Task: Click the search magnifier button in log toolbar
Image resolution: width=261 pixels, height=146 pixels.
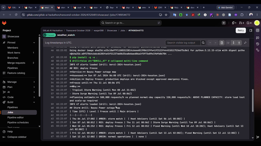Action: [203, 43]
